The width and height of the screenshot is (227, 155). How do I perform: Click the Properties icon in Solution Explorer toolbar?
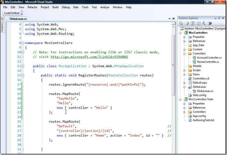click(x=181, y=23)
